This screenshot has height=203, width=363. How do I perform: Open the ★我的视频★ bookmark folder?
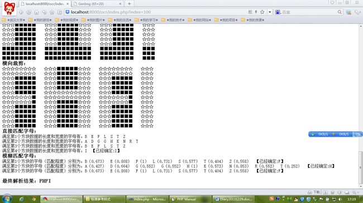(x=66, y=20)
